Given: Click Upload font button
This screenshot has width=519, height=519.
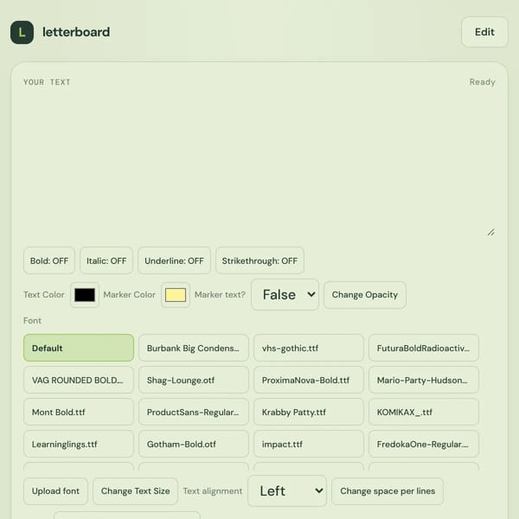Looking at the screenshot, I should pos(55,490).
